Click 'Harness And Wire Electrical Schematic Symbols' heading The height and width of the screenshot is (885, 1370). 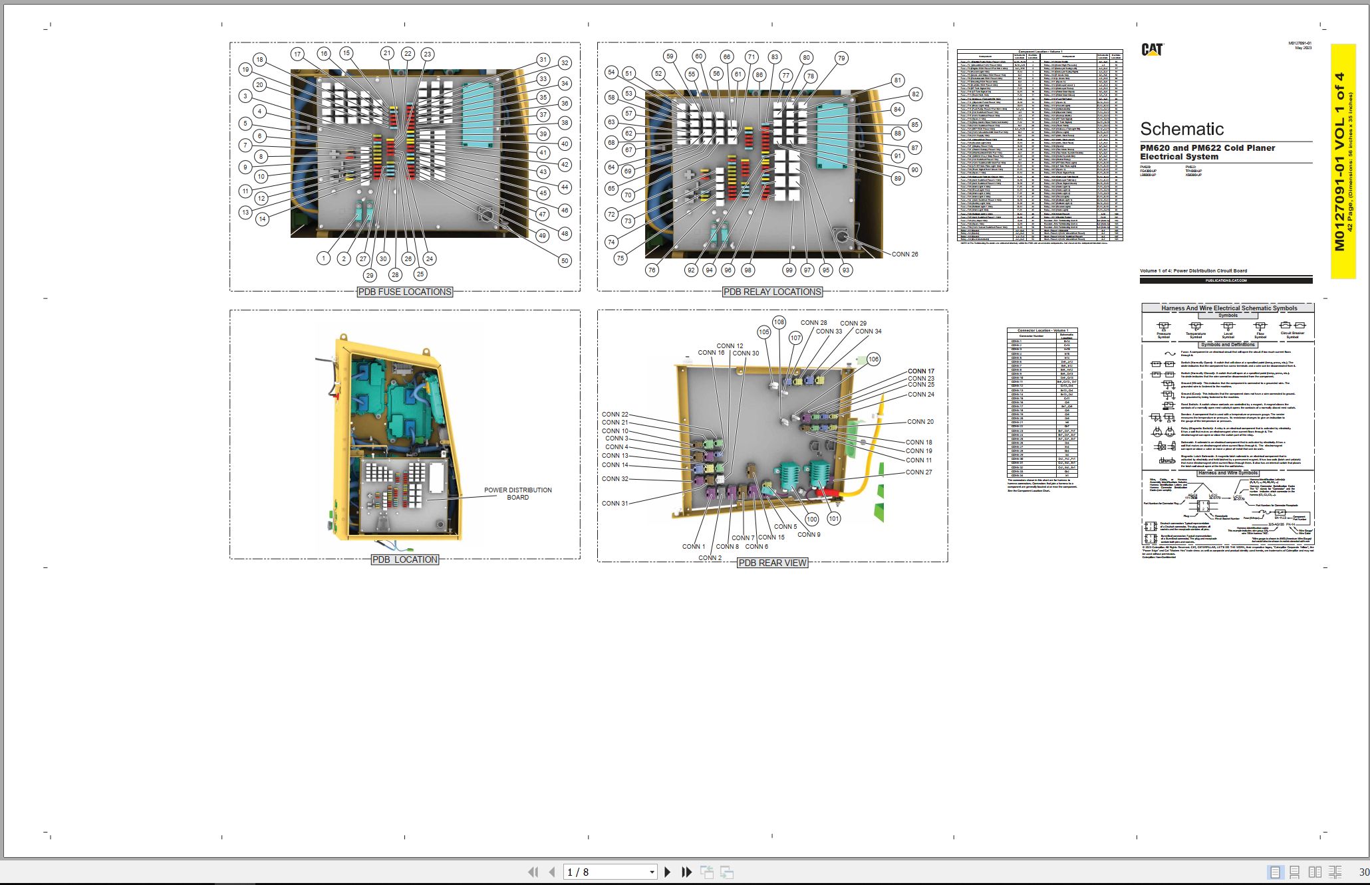point(1228,308)
